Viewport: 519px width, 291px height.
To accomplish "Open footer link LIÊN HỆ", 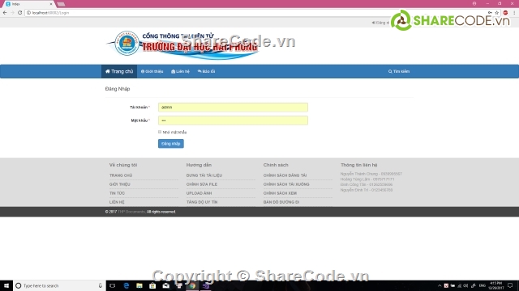I will click(x=117, y=202).
